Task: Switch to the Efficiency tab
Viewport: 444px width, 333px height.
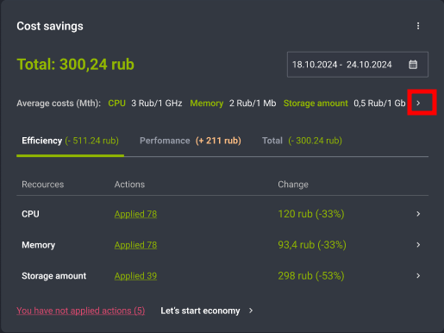Action: 70,141
